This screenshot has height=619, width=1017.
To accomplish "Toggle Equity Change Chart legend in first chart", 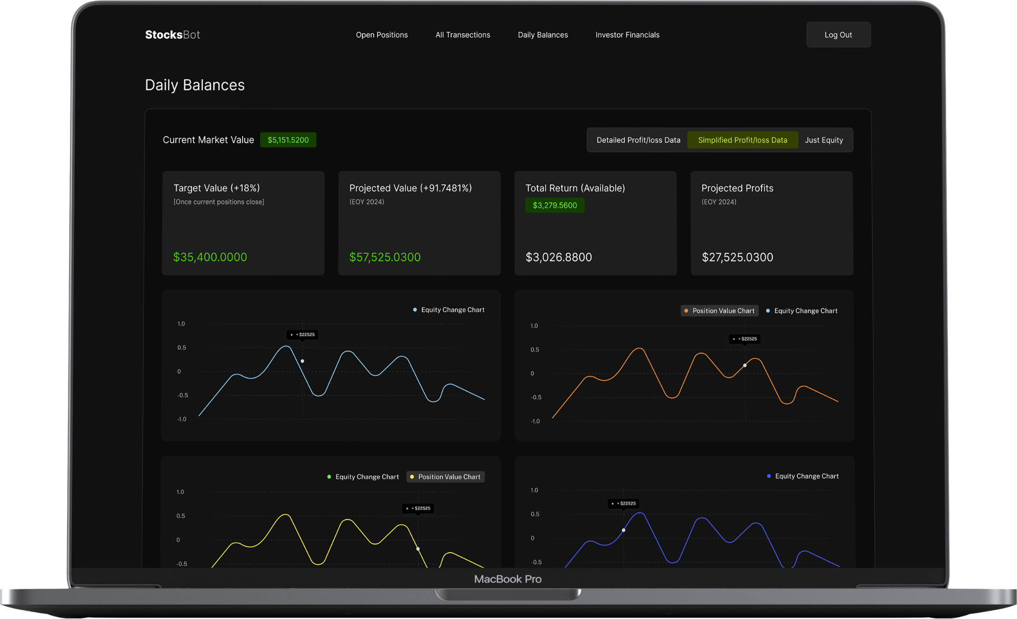I will (448, 310).
